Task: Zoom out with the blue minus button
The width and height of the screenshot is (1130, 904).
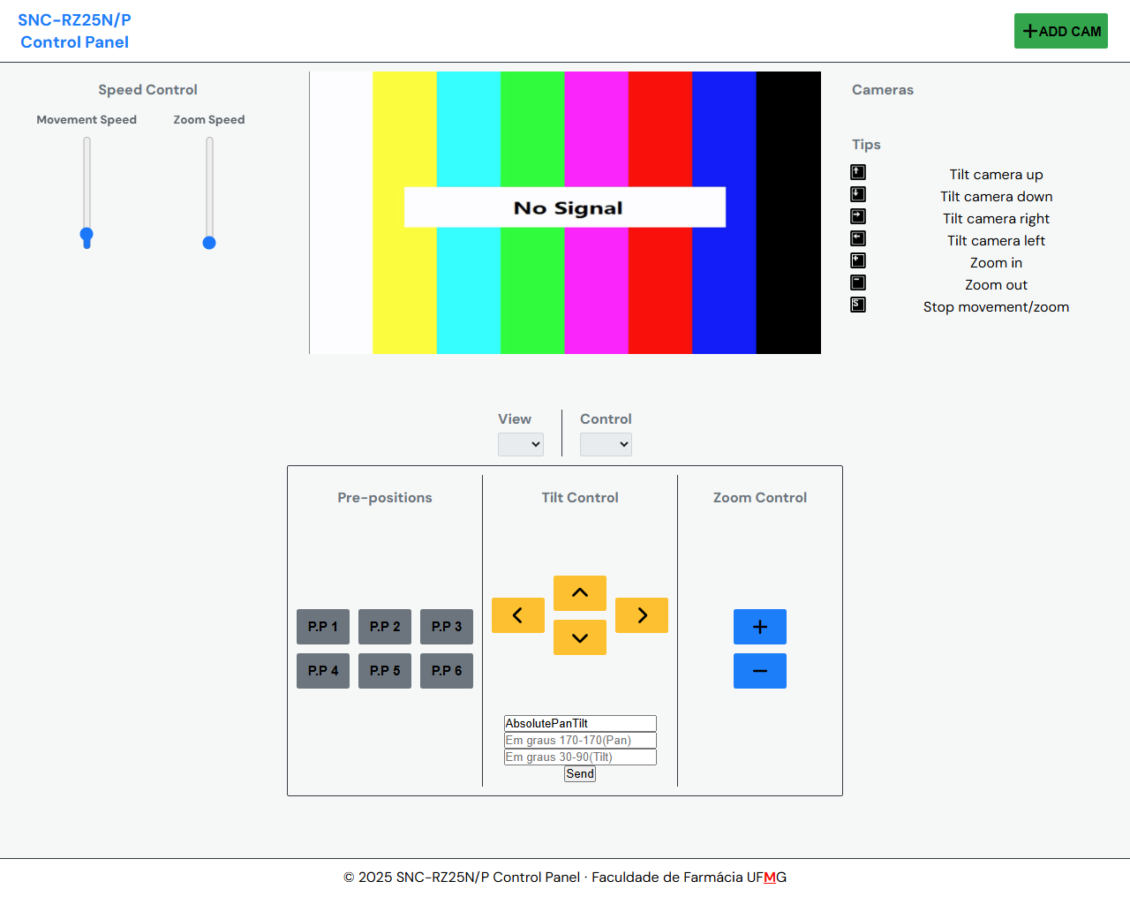Action: coord(759,671)
